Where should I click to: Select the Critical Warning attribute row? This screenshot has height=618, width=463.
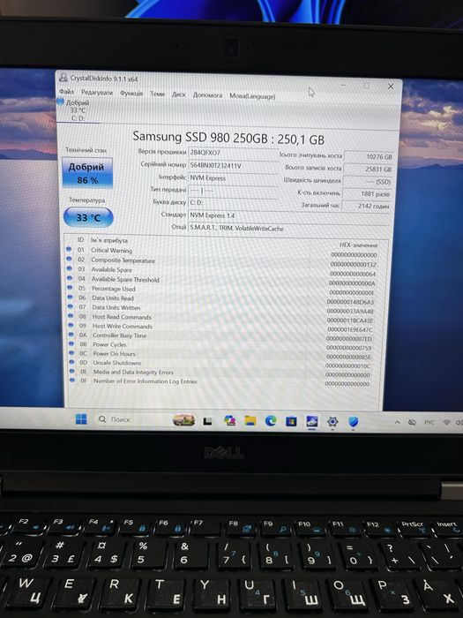[x=224, y=251]
